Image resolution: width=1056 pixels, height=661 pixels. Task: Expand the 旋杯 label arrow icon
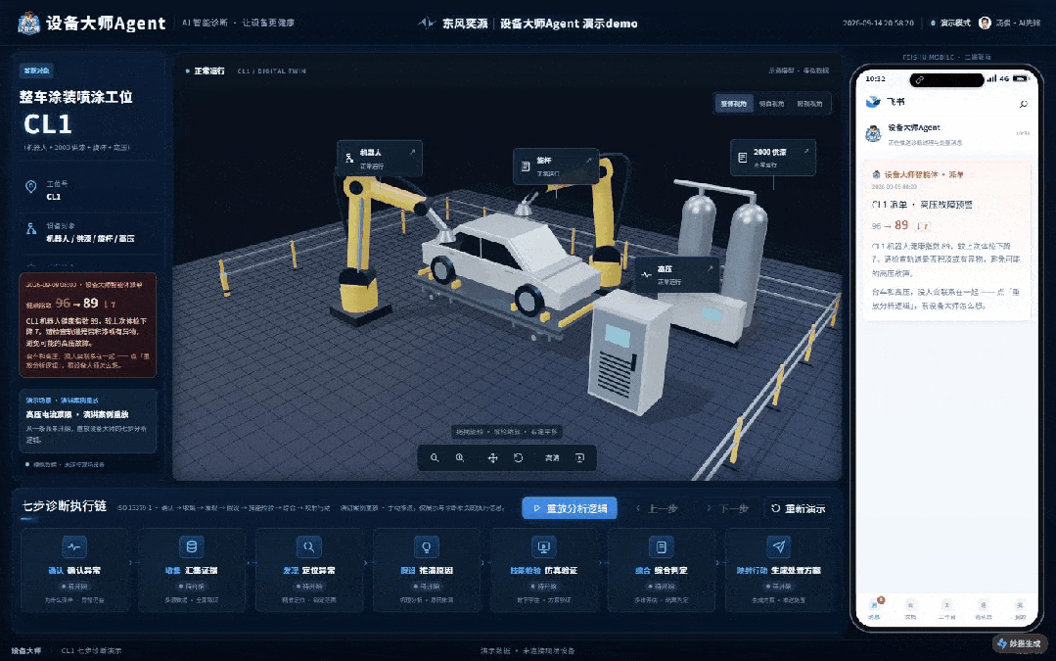click(x=588, y=161)
